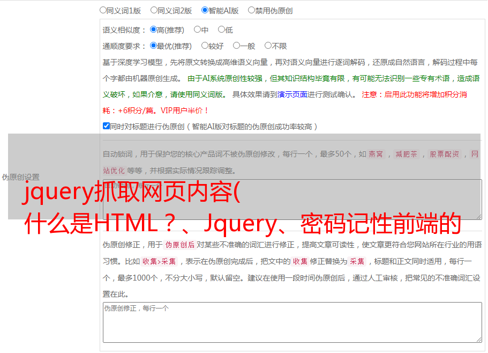488x353 pixels.
Task: Set 通顺度要求 to 一般
Action: coord(237,46)
